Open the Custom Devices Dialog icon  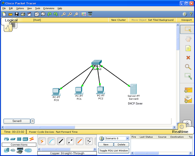(90, 14)
